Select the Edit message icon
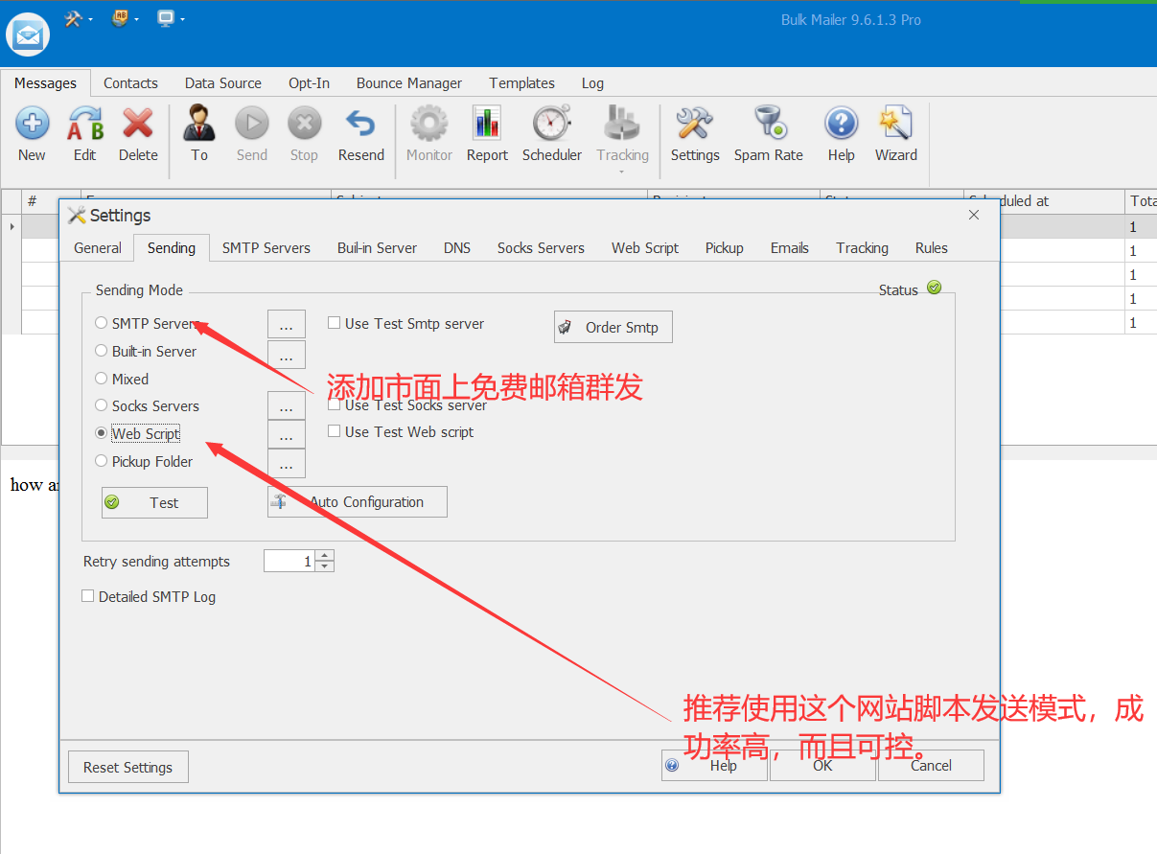Screen dimensions: 1157x854 coord(84,134)
